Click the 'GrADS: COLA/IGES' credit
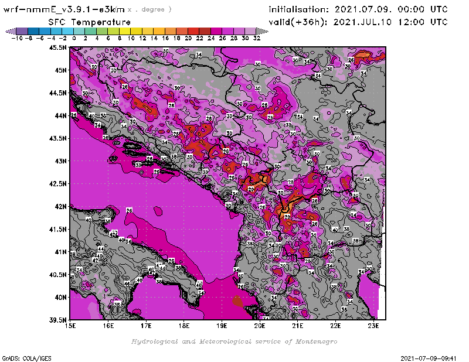 (26, 358)
